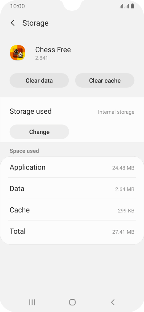Image resolution: width=144 pixels, height=312 pixels.
Task: Tap the second signal strength icon
Action: pos(127,6)
